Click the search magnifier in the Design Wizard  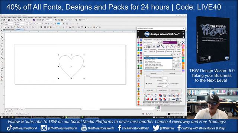(138, 37)
